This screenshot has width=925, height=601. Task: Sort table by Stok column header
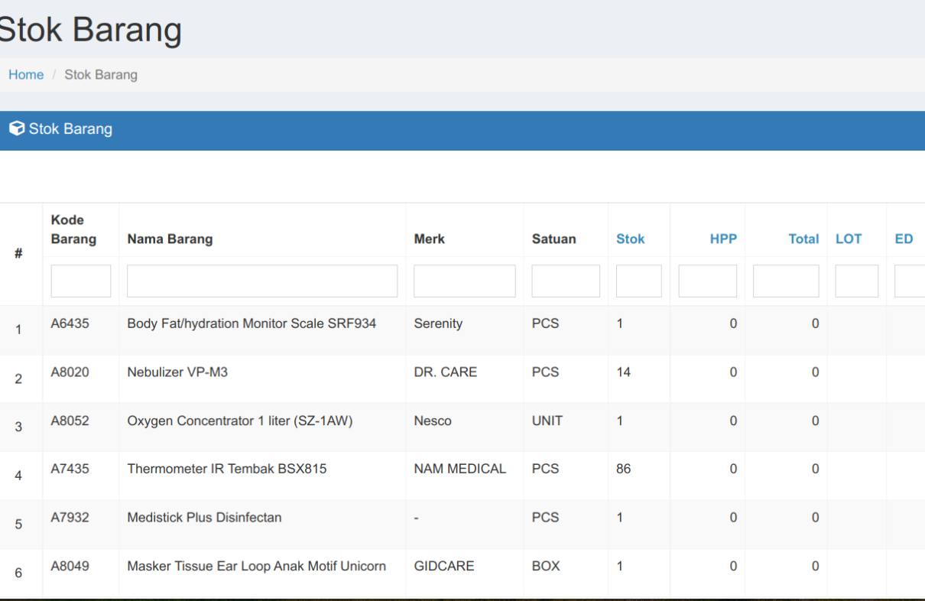click(630, 239)
